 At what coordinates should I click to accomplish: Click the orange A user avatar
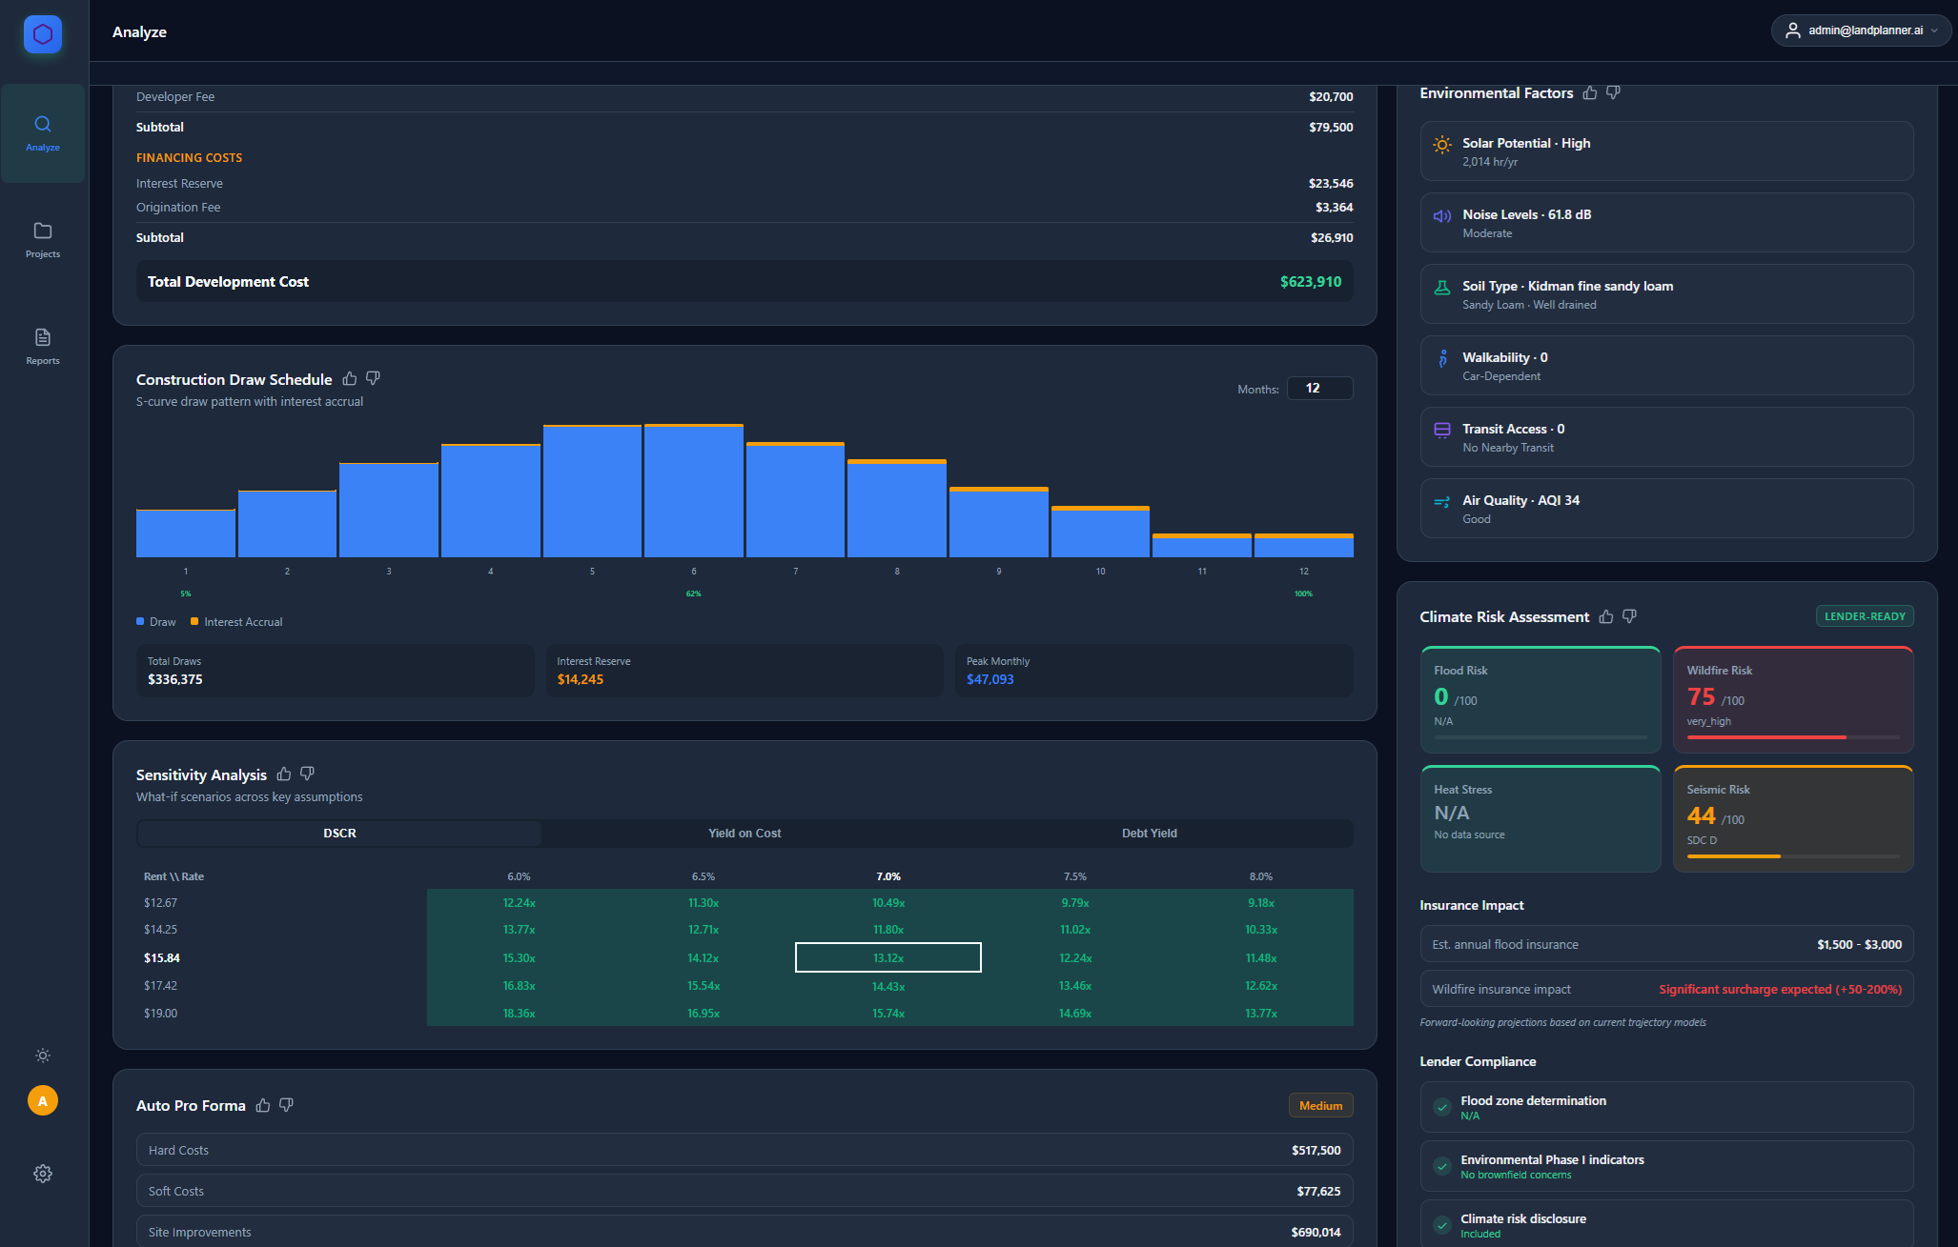pos(43,1101)
